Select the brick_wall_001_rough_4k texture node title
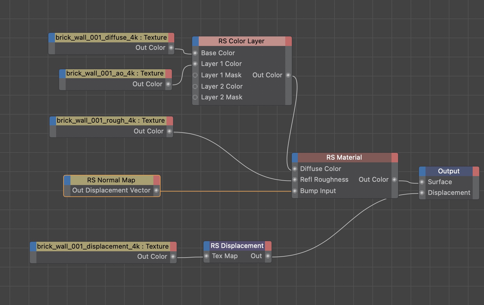 pos(111,121)
